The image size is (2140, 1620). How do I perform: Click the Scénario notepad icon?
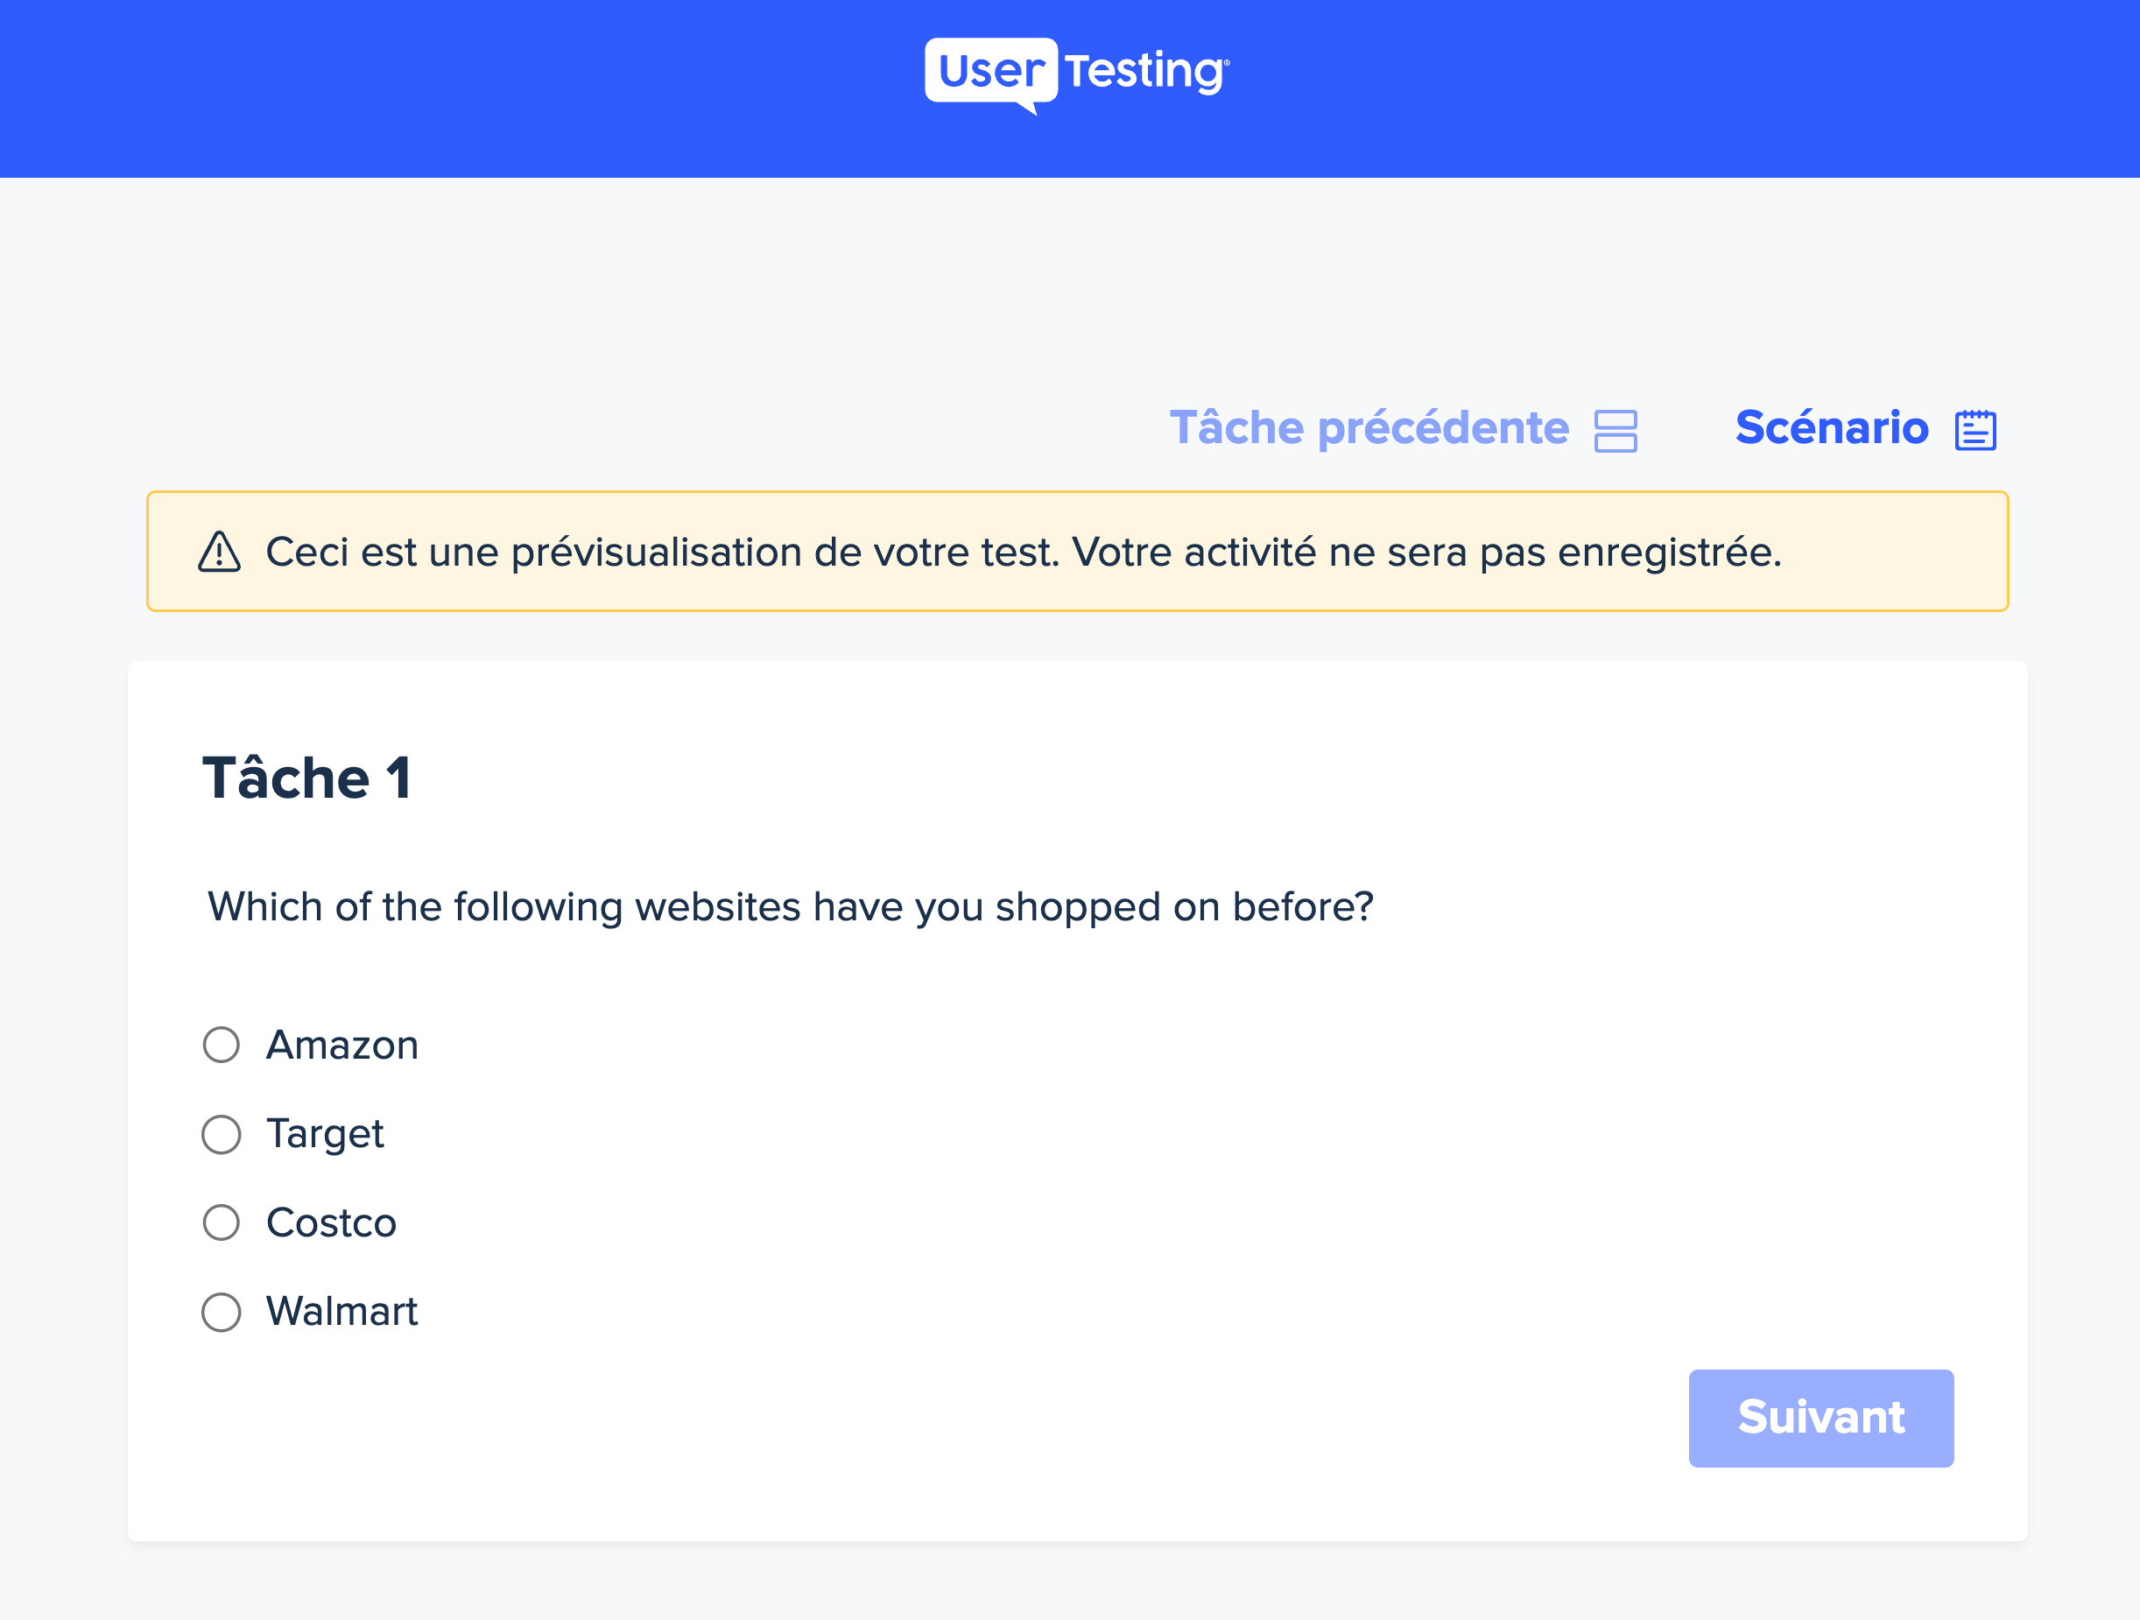point(1975,430)
